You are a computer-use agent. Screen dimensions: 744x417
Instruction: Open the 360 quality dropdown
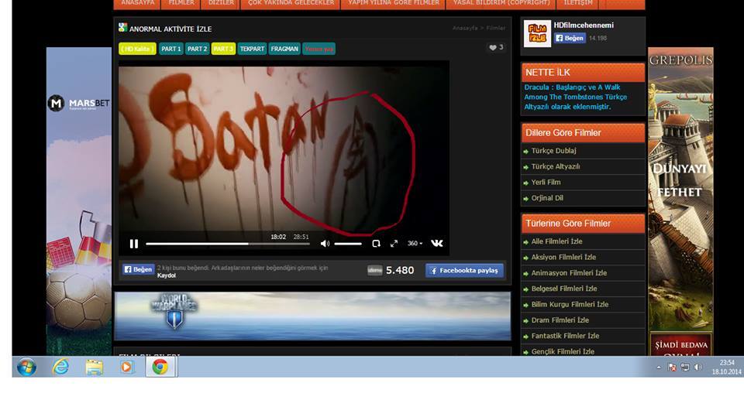pyautogui.click(x=415, y=243)
